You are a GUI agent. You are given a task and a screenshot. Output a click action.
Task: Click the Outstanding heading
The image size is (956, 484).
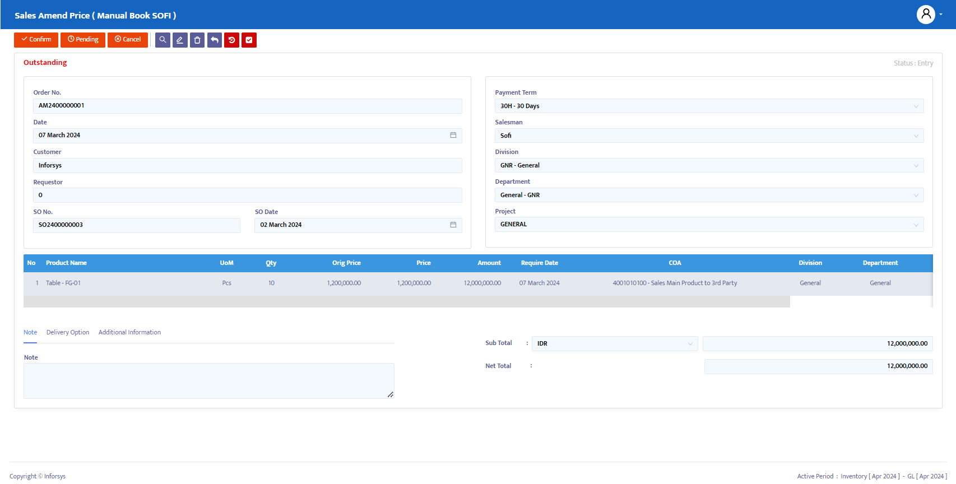[45, 62]
